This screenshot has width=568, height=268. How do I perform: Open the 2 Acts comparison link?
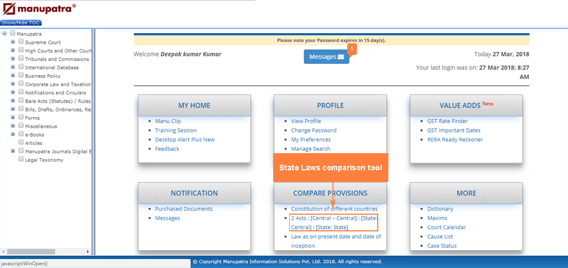[x=334, y=223]
